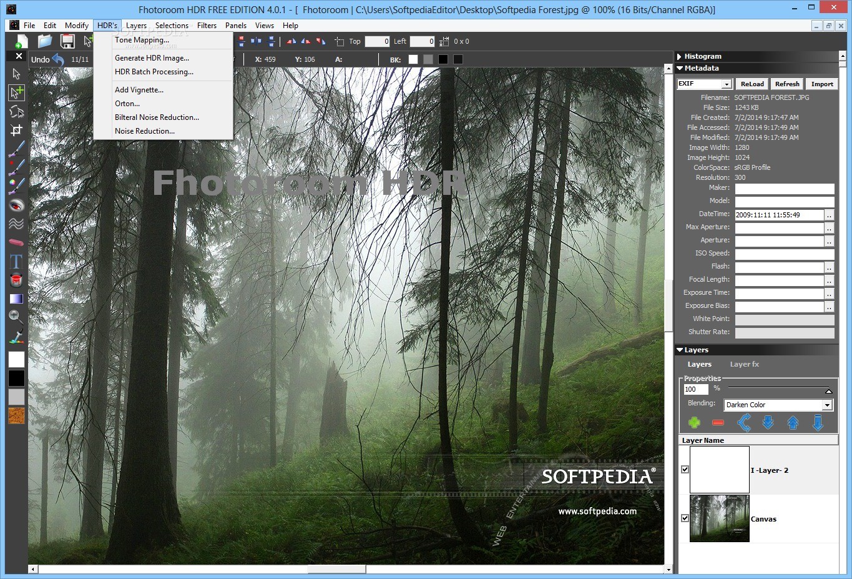The width and height of the screenshot is (852, 579).
Task: Click the Refresh metadata button
Action: click(x=787, y=84)
